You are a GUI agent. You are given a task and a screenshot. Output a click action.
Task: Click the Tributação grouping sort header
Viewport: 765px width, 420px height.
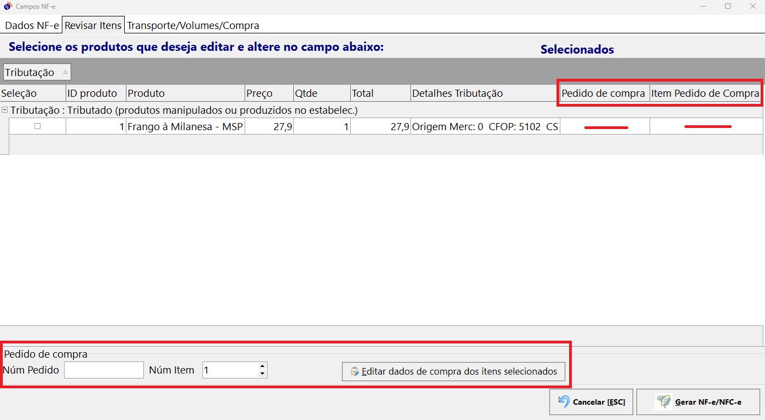coord(37,72)
